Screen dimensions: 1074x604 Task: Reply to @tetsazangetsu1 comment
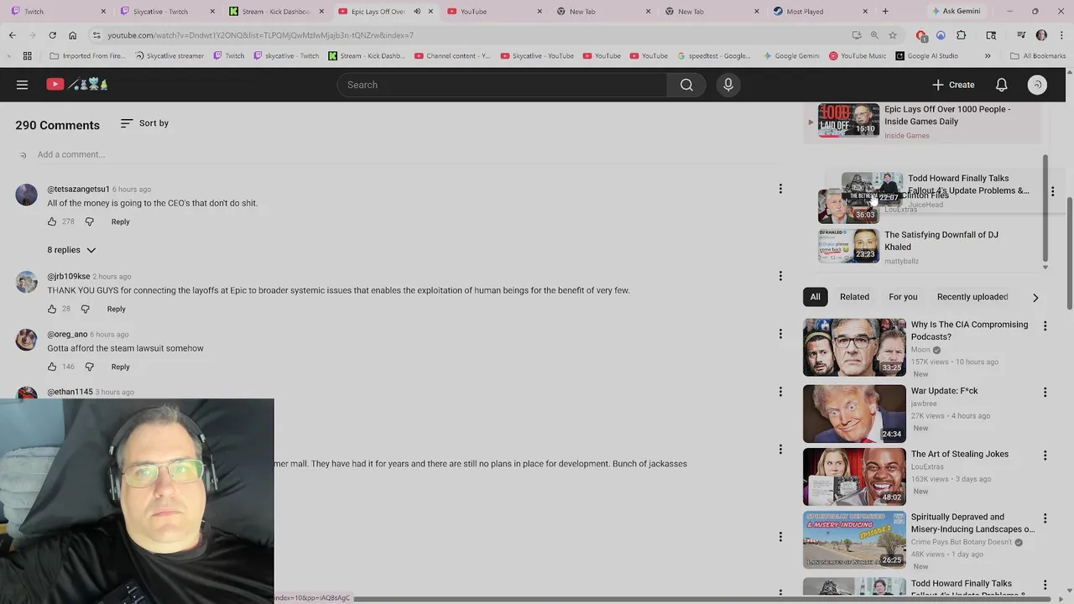[120, 221]
